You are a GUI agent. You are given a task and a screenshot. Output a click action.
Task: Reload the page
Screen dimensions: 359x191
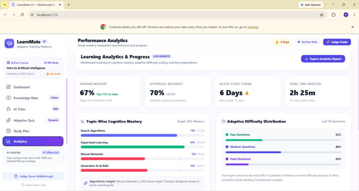pos(22,15)
